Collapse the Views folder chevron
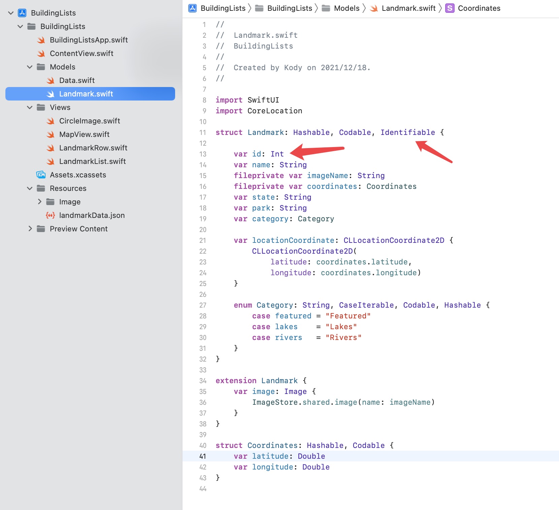Screen dimensions: 559x510 (x=30, y=107)
